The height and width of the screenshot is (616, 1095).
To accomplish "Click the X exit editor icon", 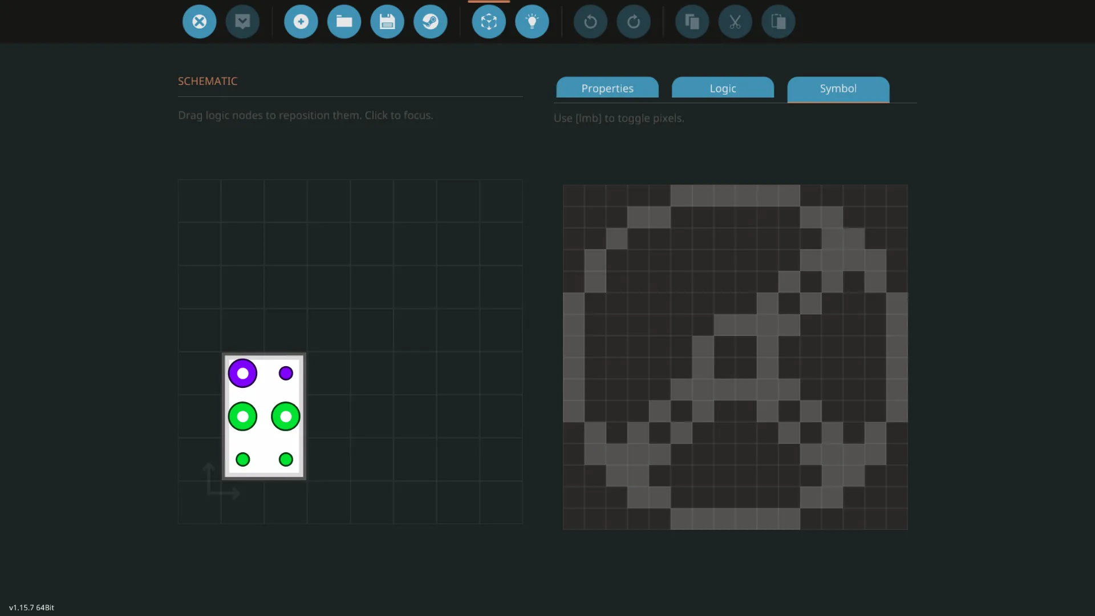I will coord(199,22).
